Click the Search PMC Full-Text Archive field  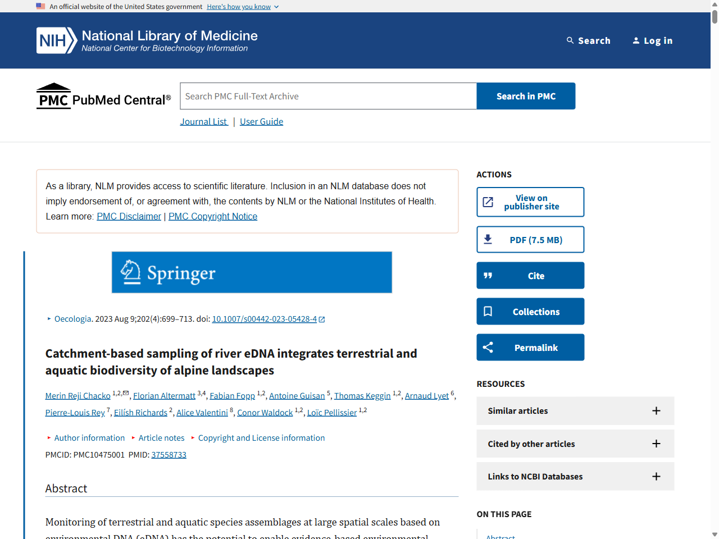click(x=329, y=96)
